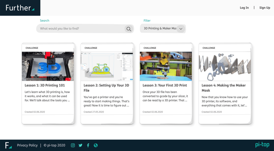274x151 pixels.
Task: Open 'Lesson 1: 3D Printing 101' title
Action: pyautogui.click(x=45, y=85)
